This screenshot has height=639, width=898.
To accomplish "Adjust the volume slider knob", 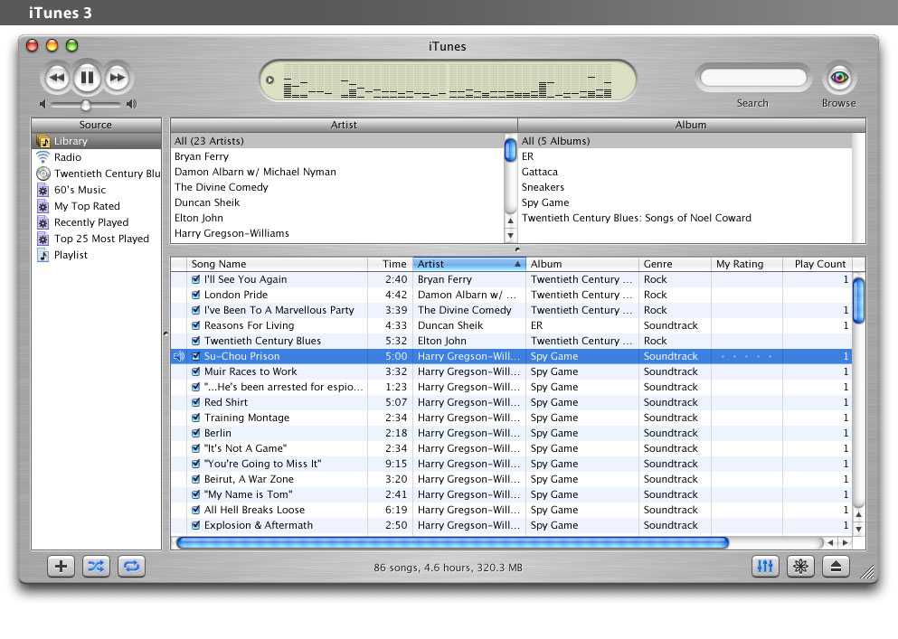I will [85, 105].
